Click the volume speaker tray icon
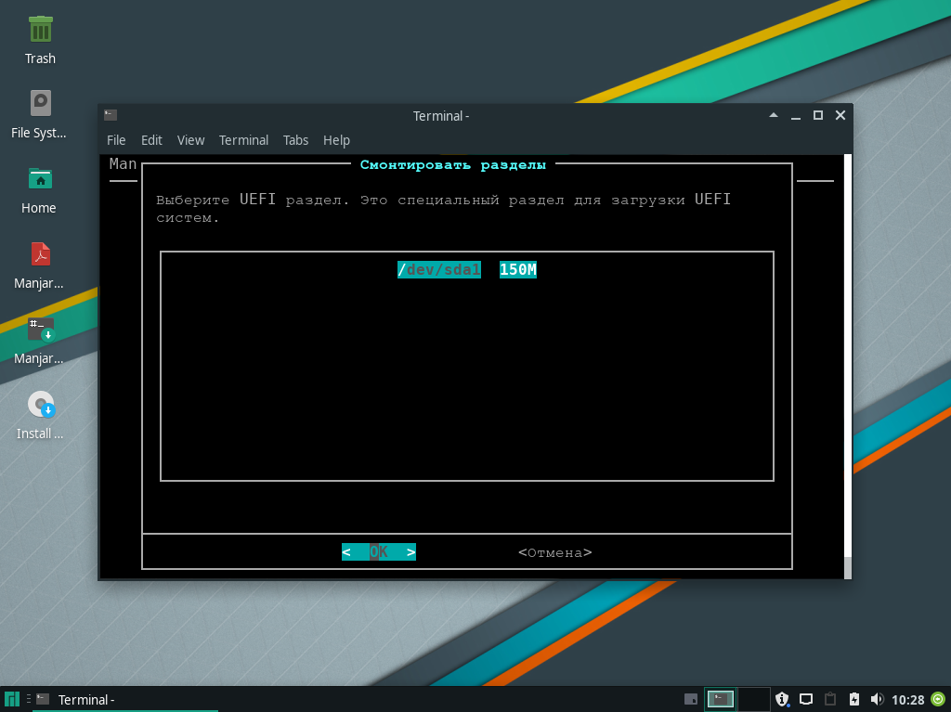This screenshot has height=712, width=951. (x=876, y=699)
